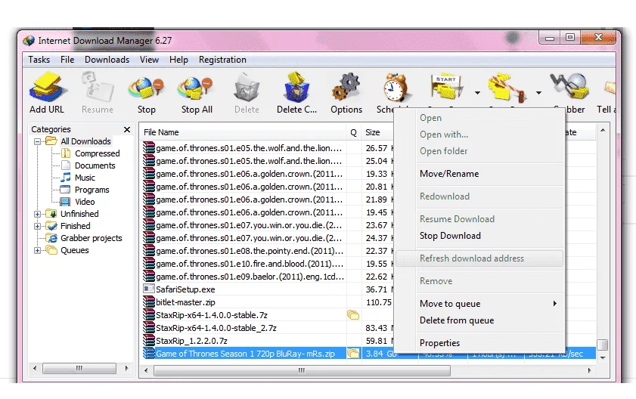The width and height of the screenshot is (636, 399).
Task: Sort by the Q column header
Action: (354, 132)
